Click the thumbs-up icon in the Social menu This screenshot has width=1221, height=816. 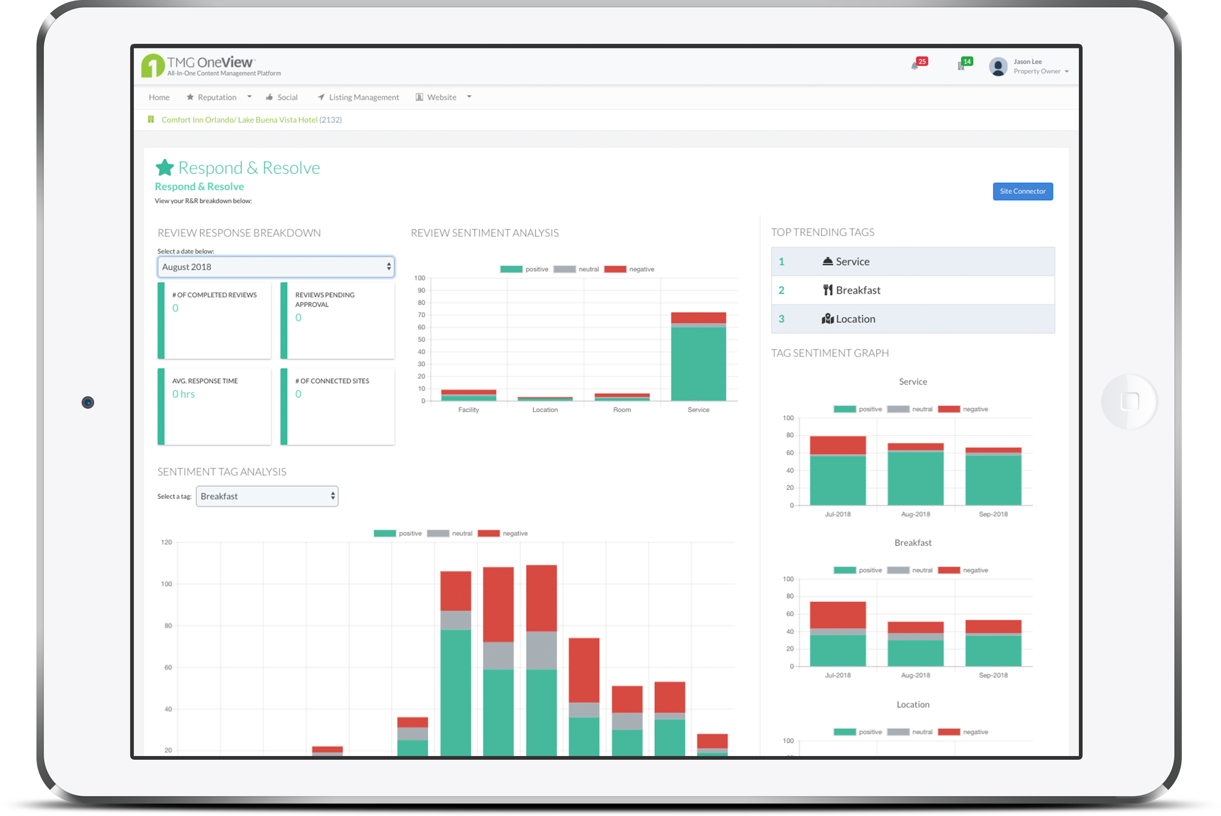269,97
